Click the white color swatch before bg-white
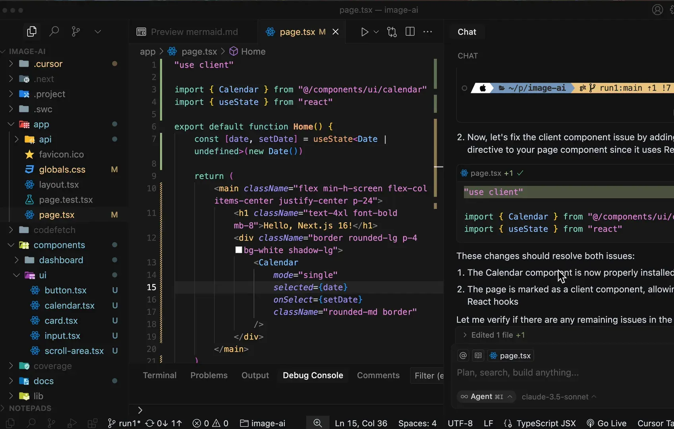This screenshot has width=674, height=429. 239,250
